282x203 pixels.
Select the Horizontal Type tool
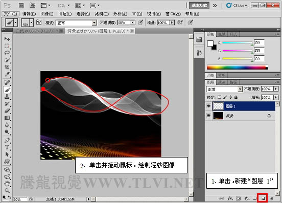[7, 147]
